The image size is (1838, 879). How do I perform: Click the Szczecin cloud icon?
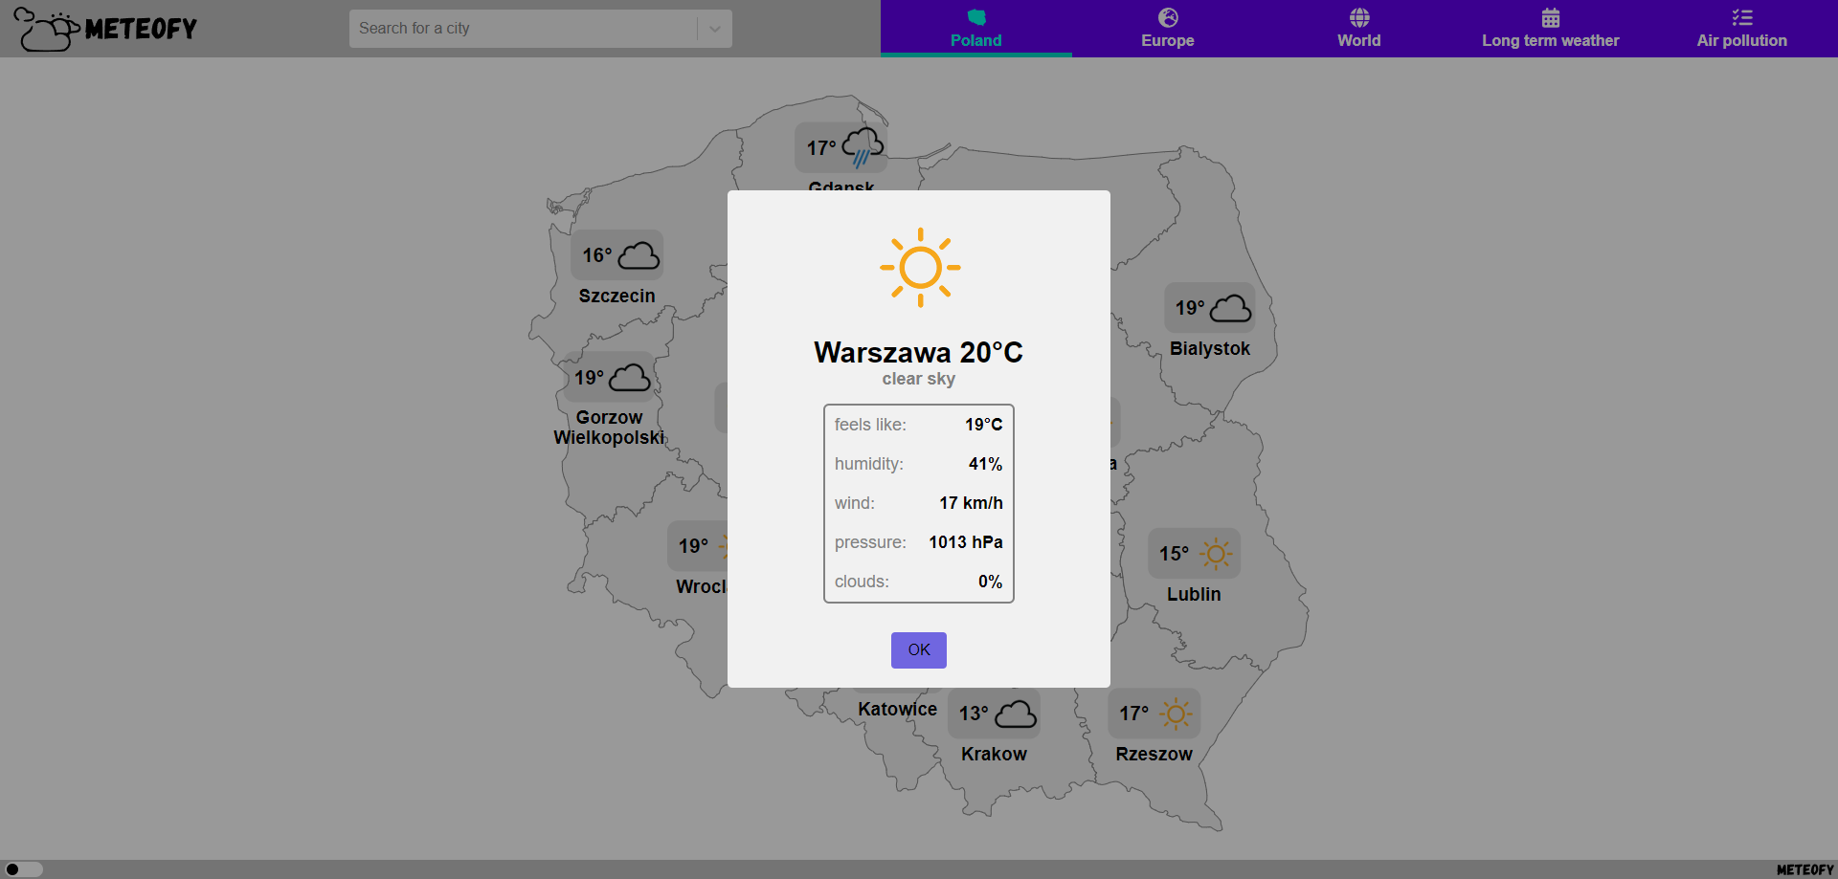point(639,255)
